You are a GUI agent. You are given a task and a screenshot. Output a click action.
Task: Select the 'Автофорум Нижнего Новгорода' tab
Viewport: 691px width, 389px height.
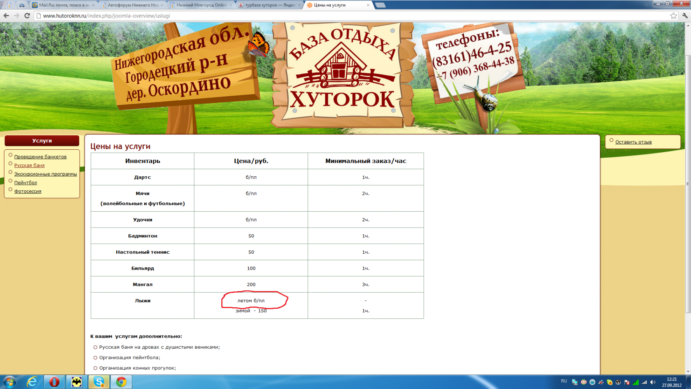point(131,5)
